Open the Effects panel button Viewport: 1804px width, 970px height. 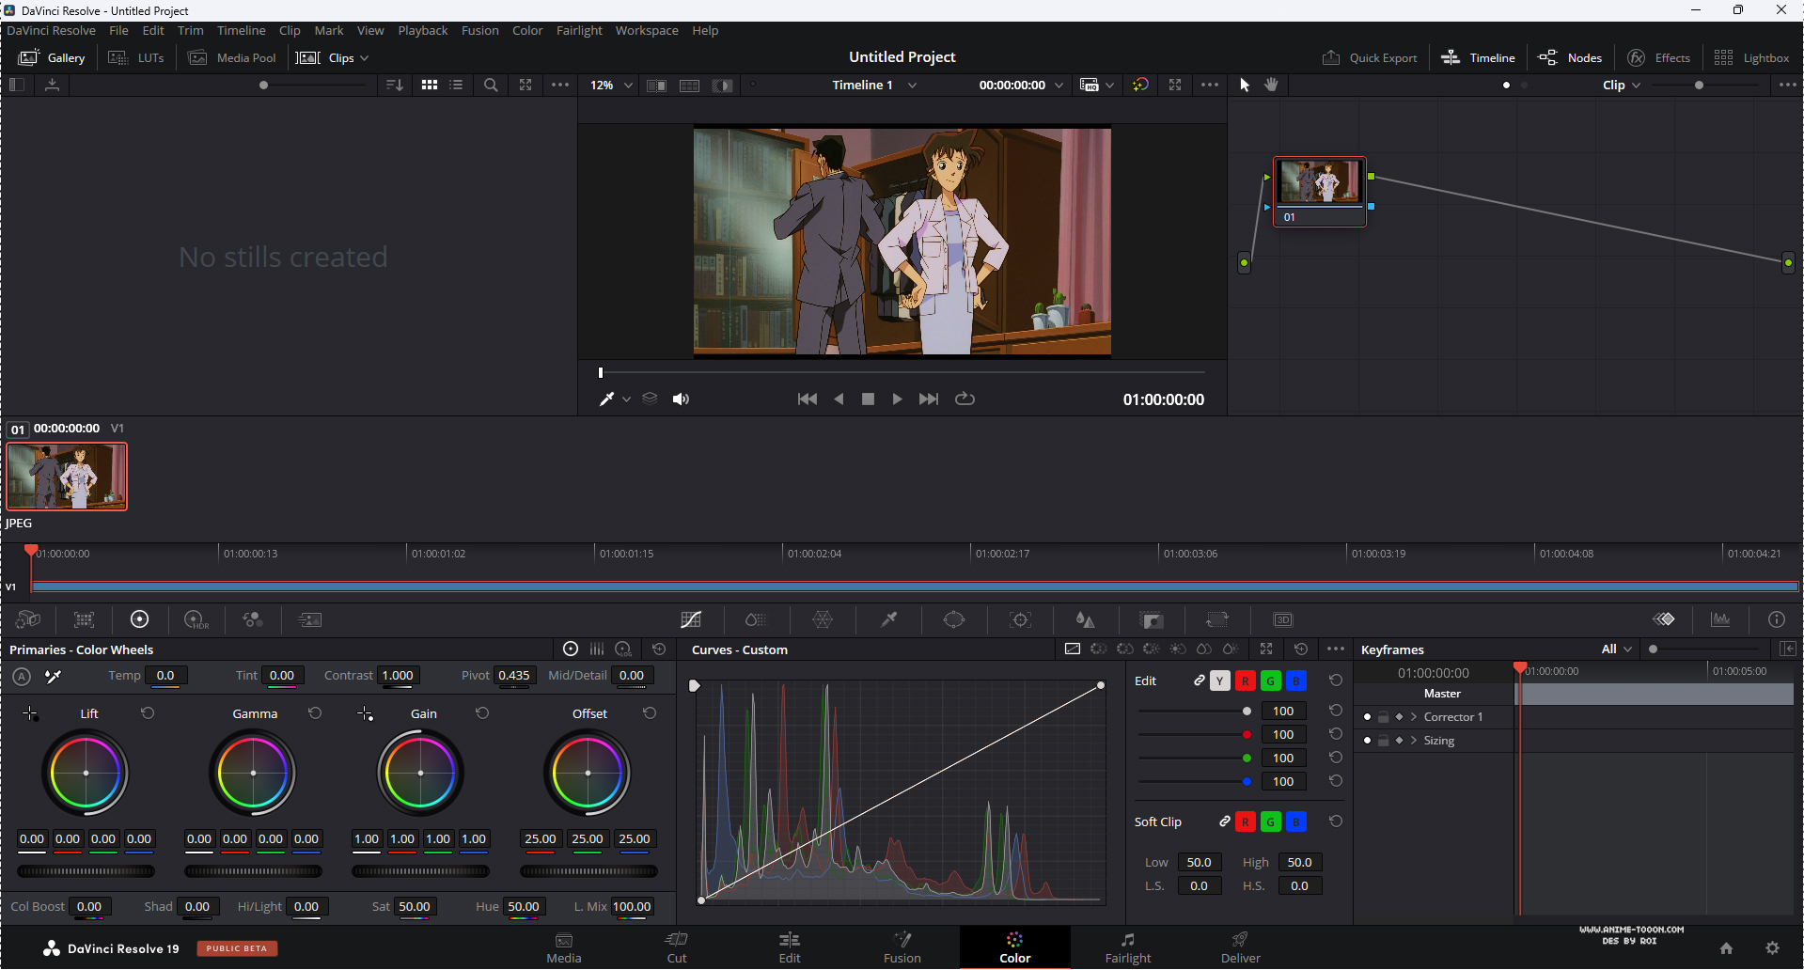1658,57
